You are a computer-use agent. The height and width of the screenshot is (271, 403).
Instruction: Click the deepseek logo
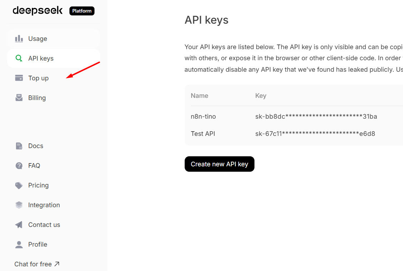(x=38, y=11)
